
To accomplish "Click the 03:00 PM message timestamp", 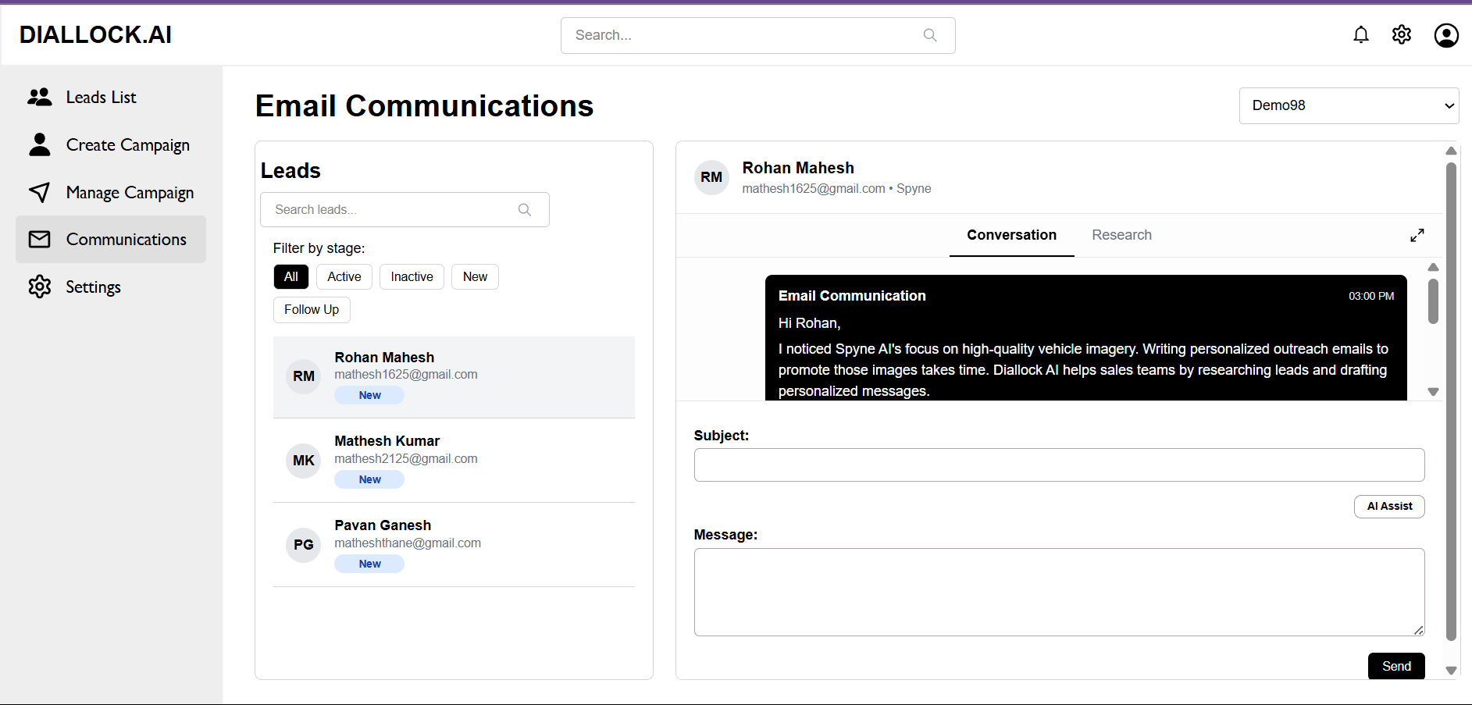I will pyautogui.click(x=1370, y=296).
